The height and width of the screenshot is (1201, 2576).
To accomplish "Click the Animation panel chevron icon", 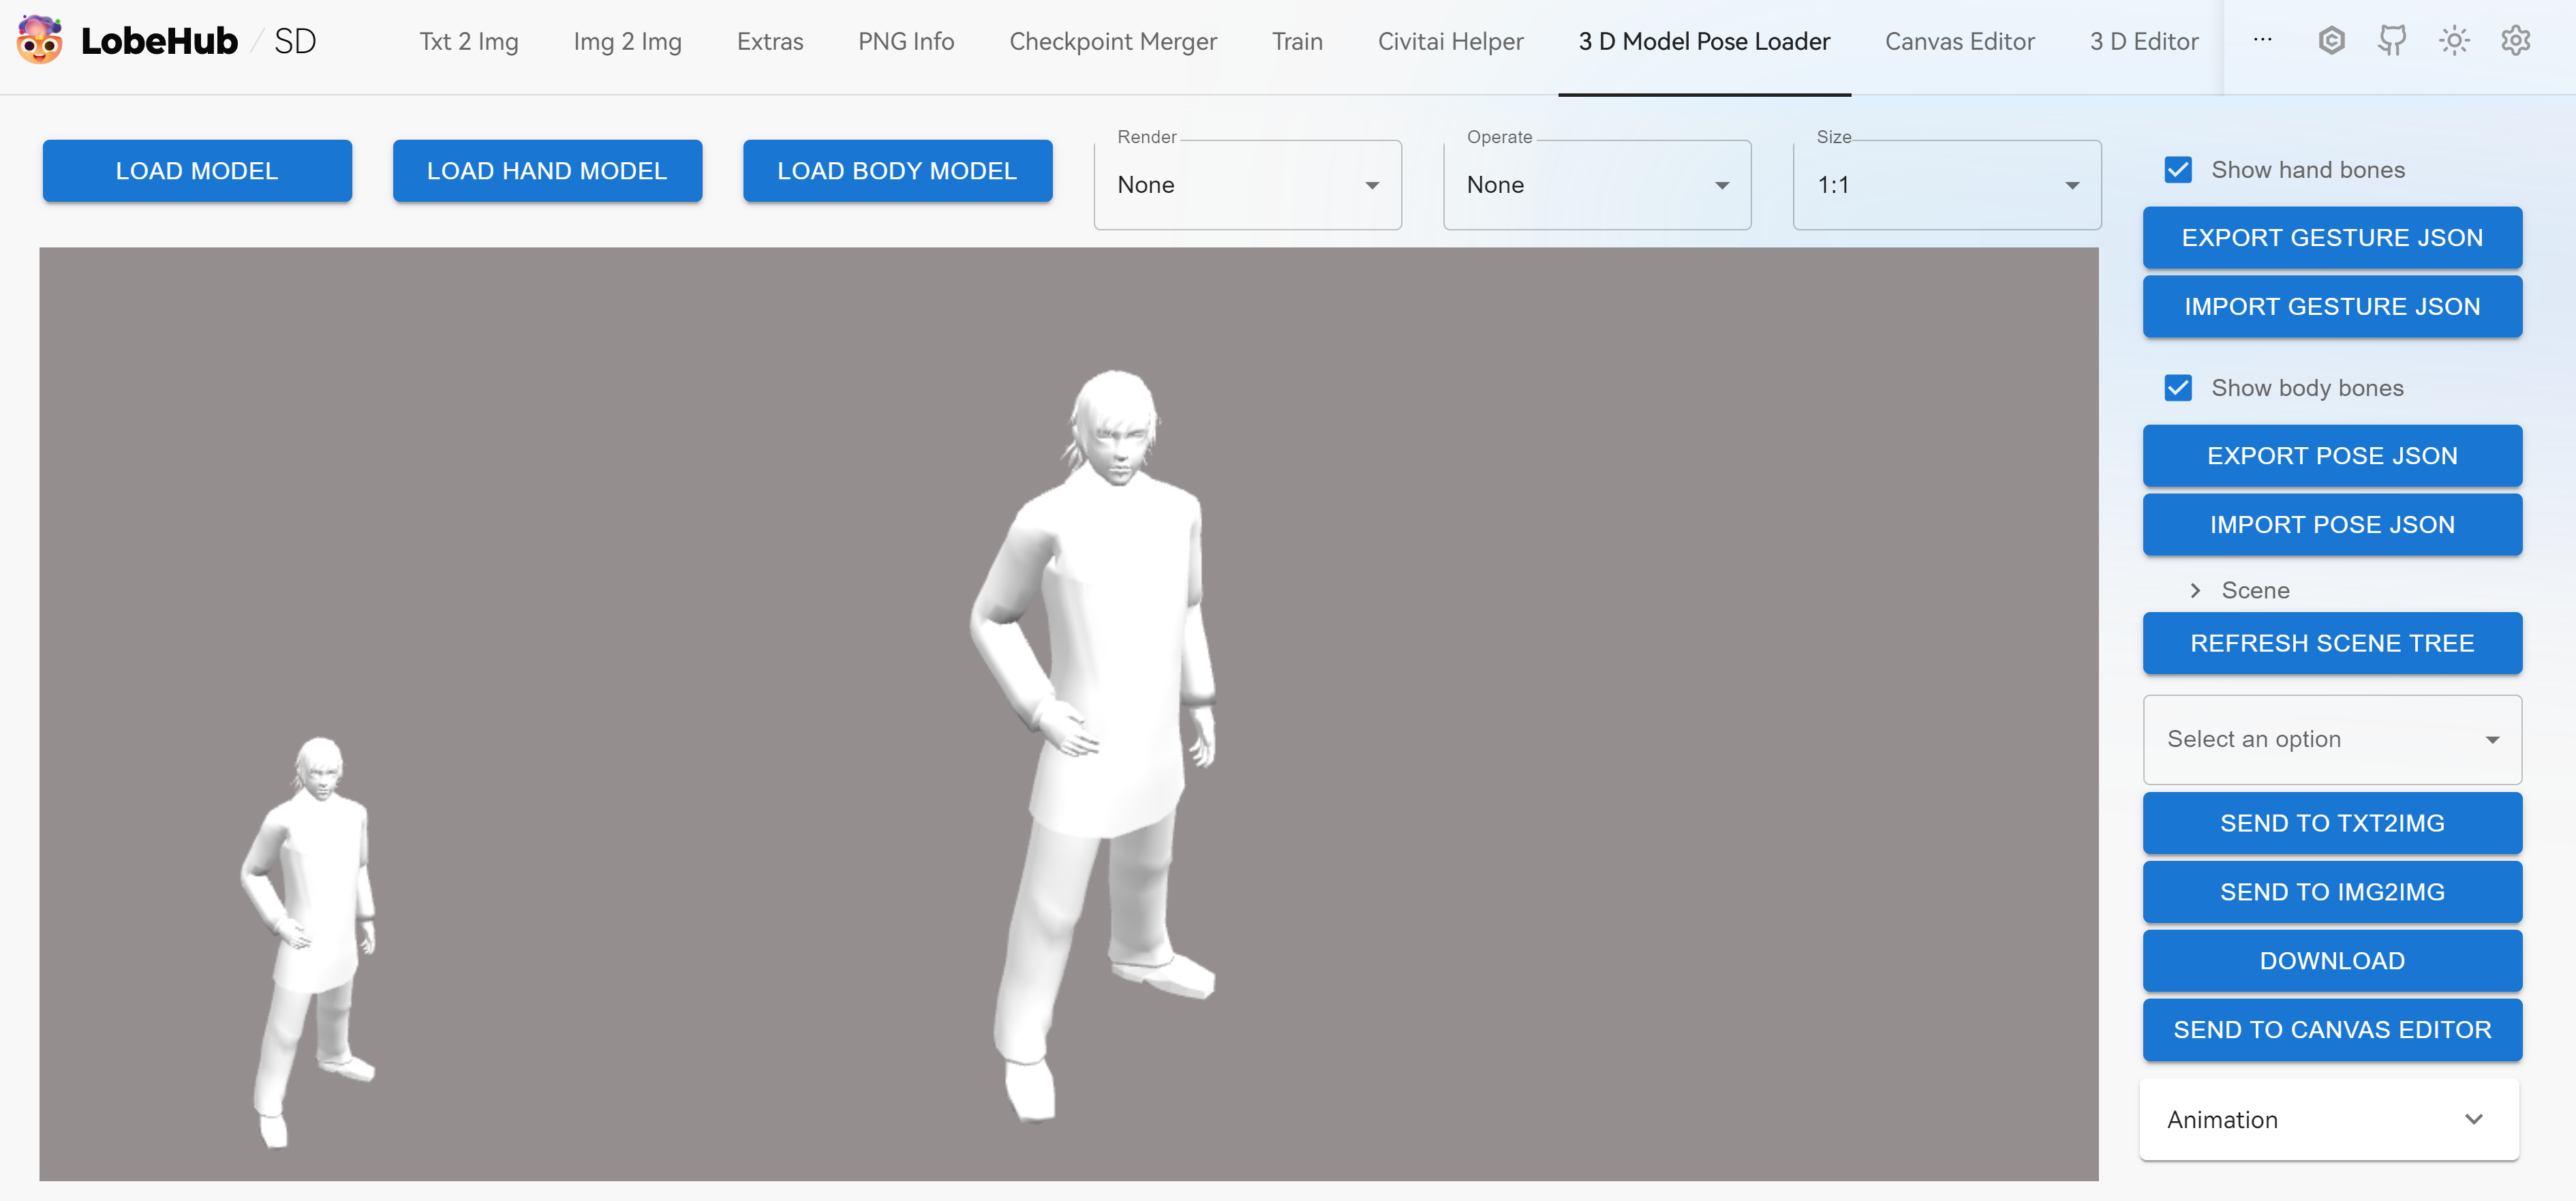I will point(2473,1119).
